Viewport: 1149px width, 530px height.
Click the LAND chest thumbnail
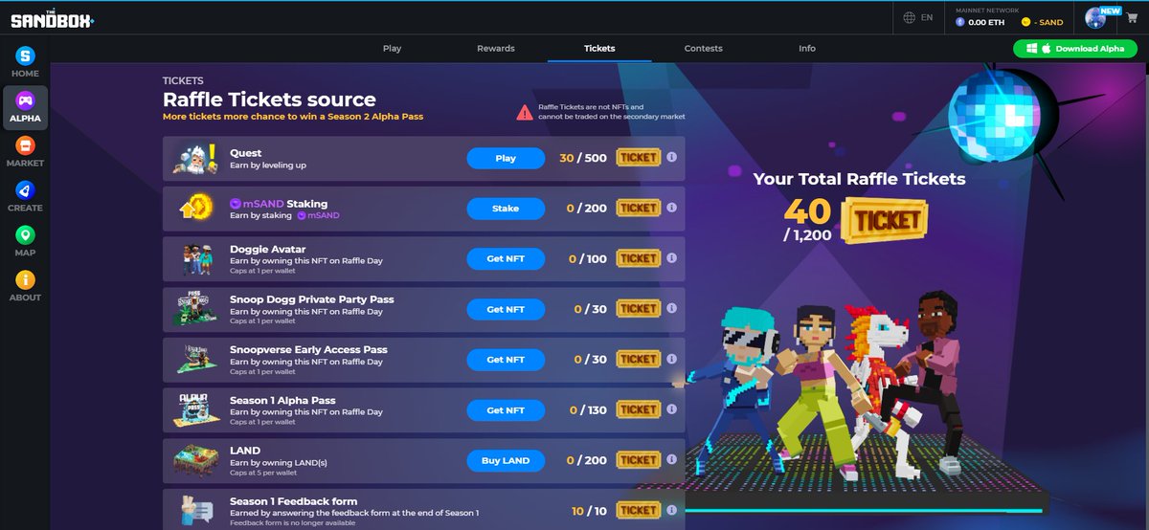point(195,460)
